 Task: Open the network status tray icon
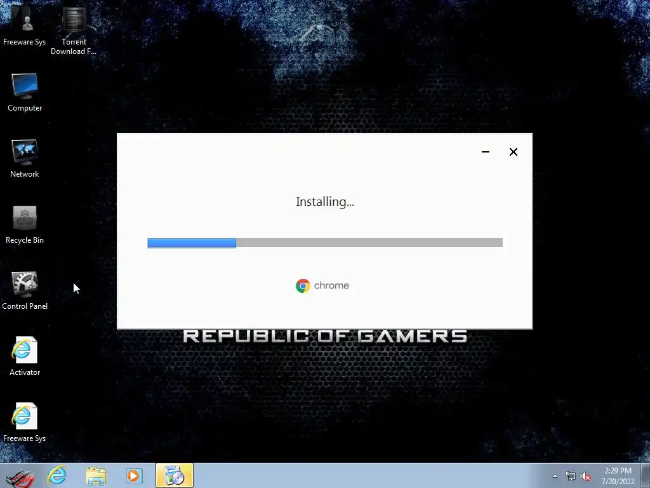571,477
